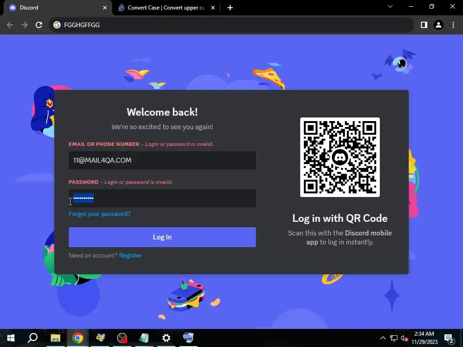Open File Explorer from the taskbar
Screen dimensions: 463x347
point(55,338)
